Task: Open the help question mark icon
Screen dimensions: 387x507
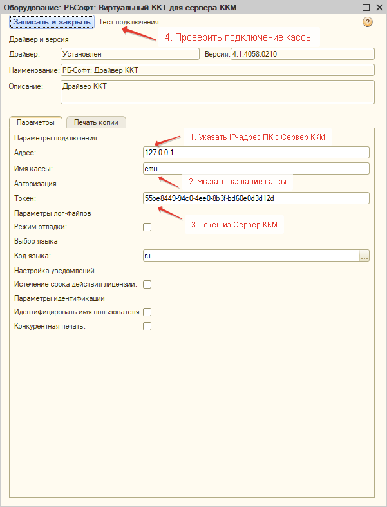Action: click(367, 22)
